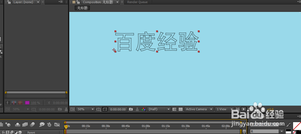Toggle Draft 3D in timeline
Image resolution: width=301 pixels, height=134 pixels.
click(x=8, y=124)
